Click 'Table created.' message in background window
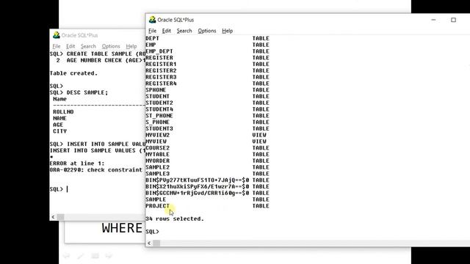The width and height of the screenshot is (470, 264). click(x=73, y=73)
